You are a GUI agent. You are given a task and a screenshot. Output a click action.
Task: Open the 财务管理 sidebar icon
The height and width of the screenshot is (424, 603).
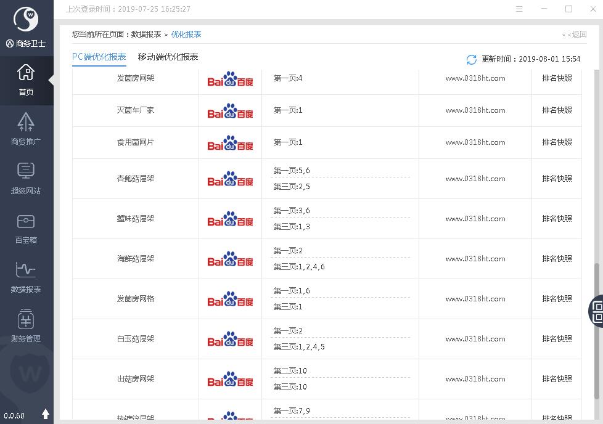point(26,326)
